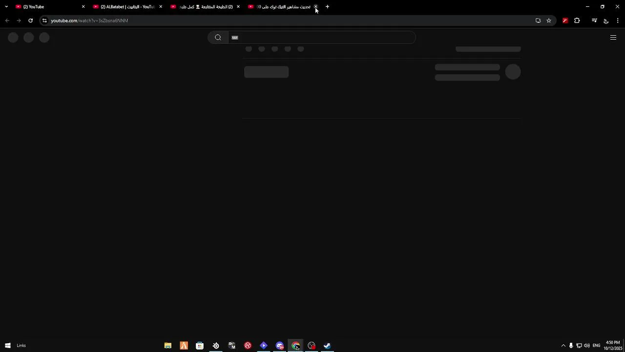The image size is (625, 352).
Task: Switch to Chrome in the taskbar
Action: (x=296, y=346)
